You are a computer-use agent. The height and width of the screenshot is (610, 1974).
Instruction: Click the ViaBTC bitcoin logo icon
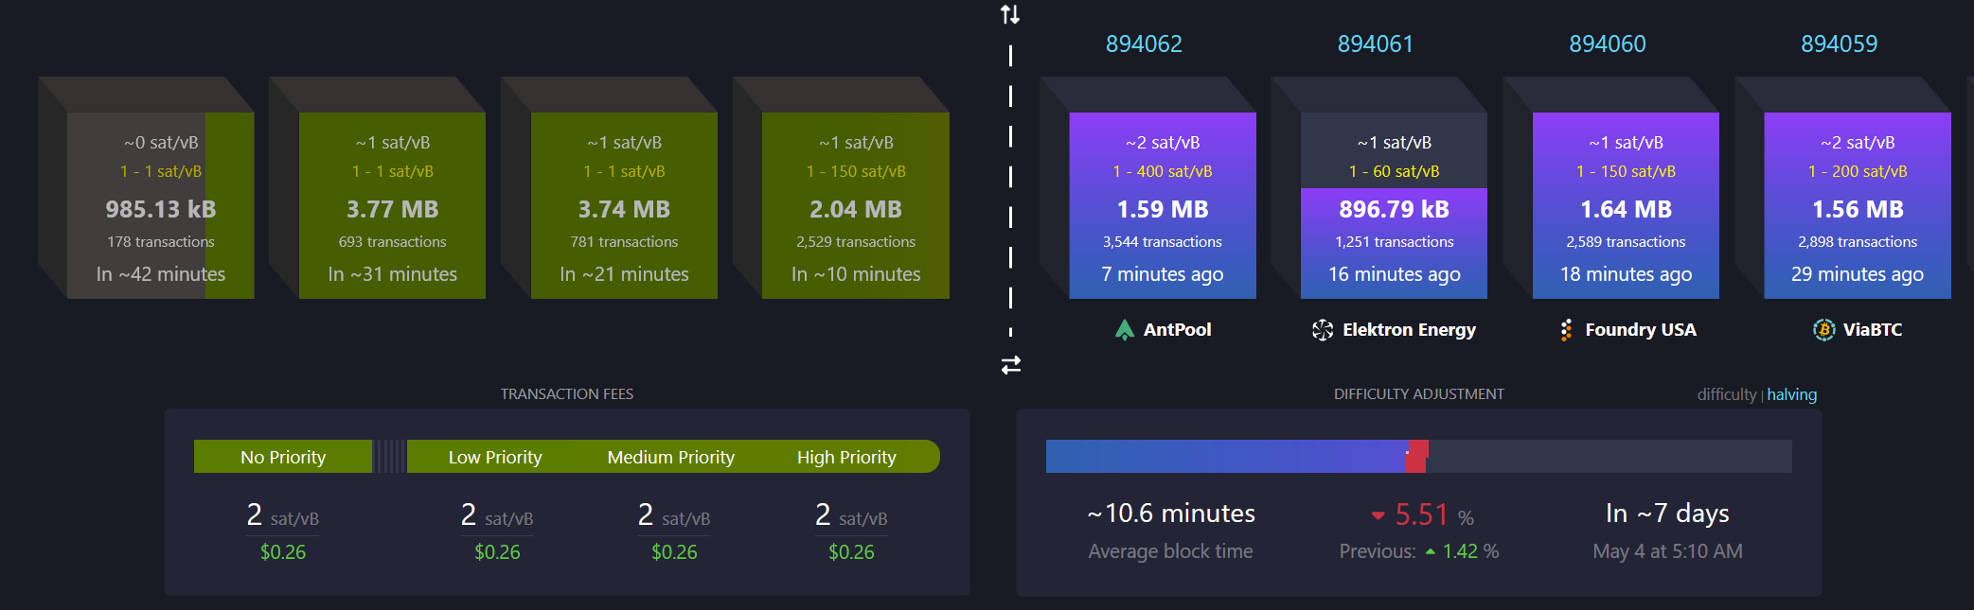[1823, 330]
